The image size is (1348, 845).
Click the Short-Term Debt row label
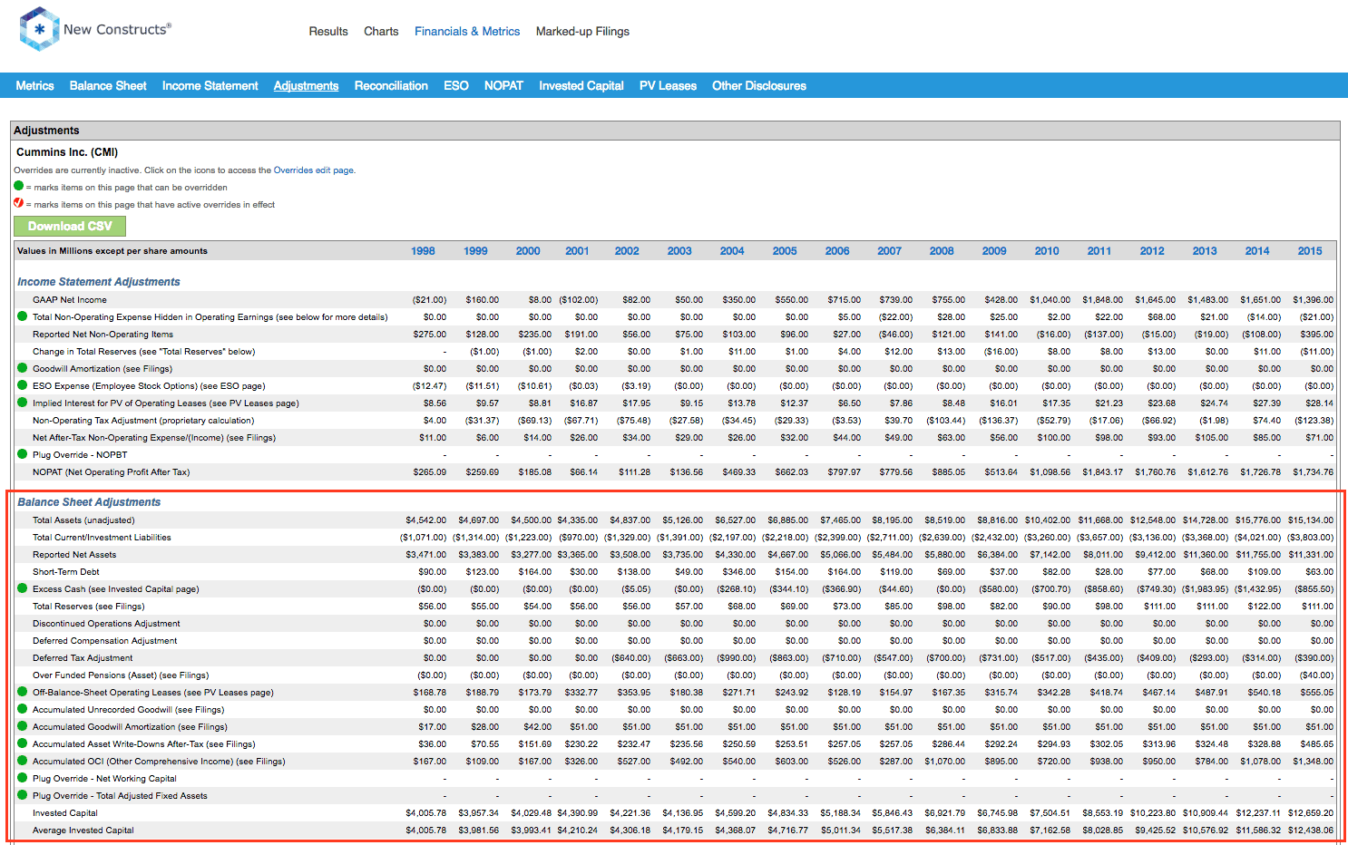66,572
